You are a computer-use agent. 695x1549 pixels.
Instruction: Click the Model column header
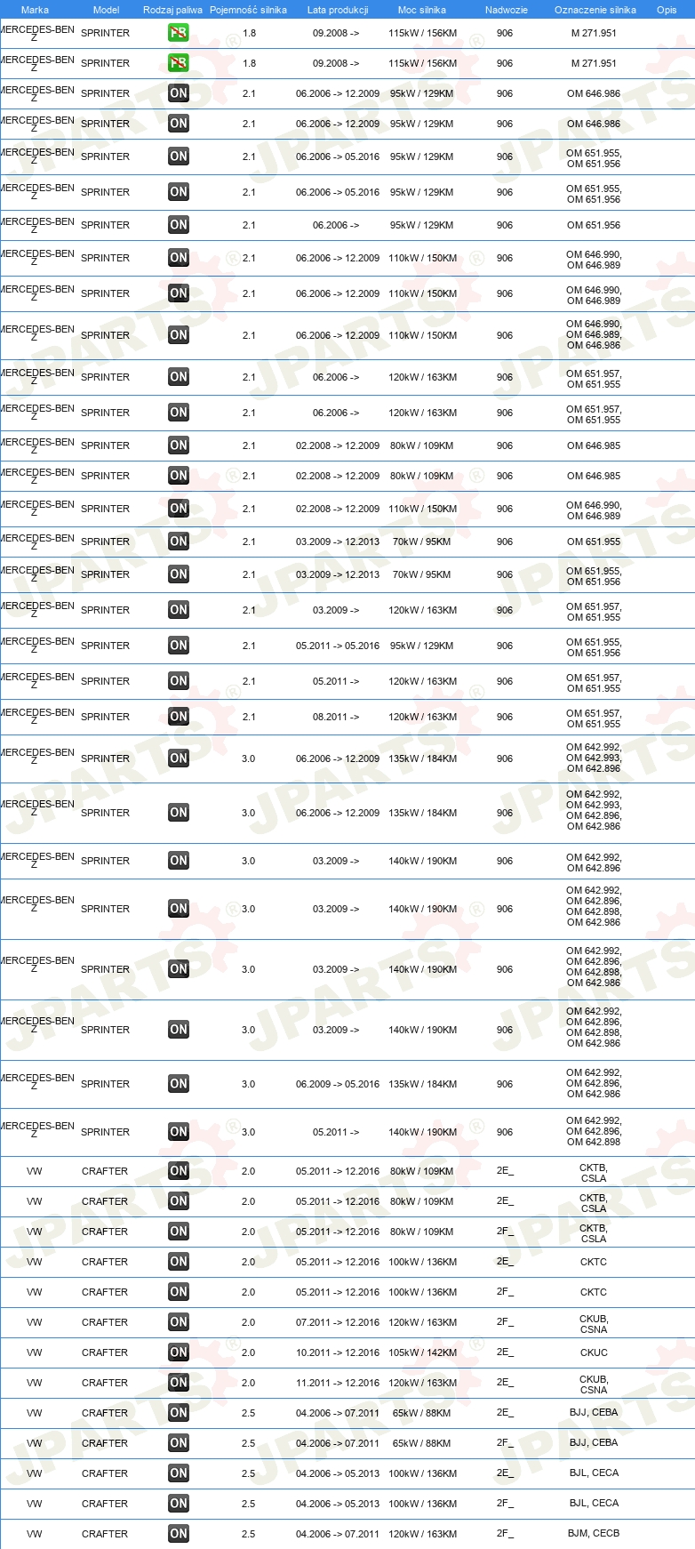(106, 10)
